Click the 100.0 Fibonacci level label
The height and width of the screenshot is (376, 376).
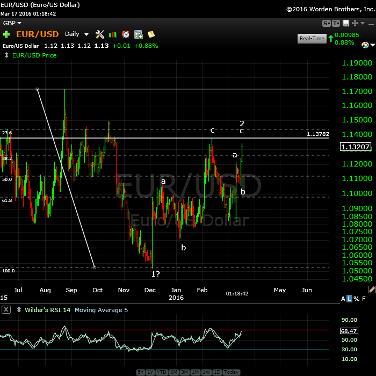[9, 271]
